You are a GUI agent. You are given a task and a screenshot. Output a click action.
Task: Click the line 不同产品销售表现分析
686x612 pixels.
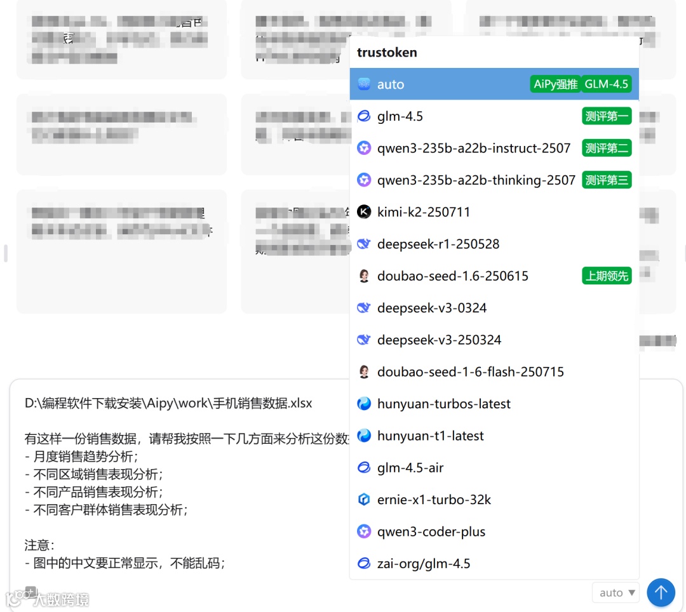point(93,492)
